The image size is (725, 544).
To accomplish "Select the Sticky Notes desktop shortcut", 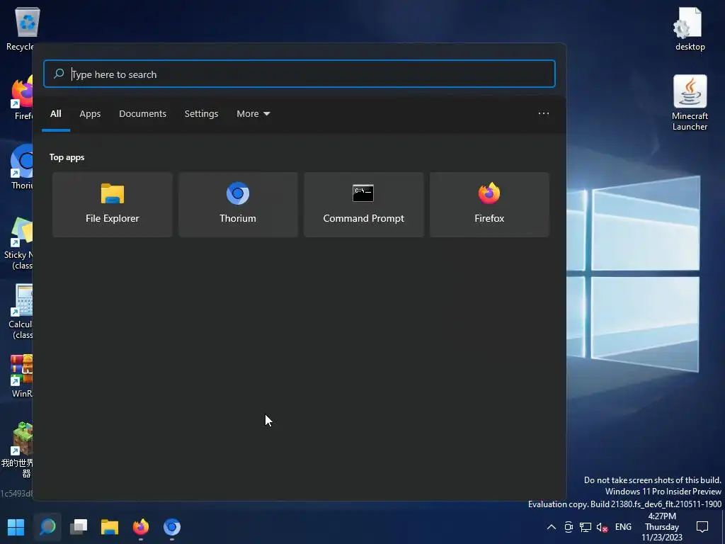I will [x=18, y=244].
